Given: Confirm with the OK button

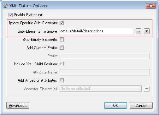Looking at the screenshot, I should tap(115, 106).
